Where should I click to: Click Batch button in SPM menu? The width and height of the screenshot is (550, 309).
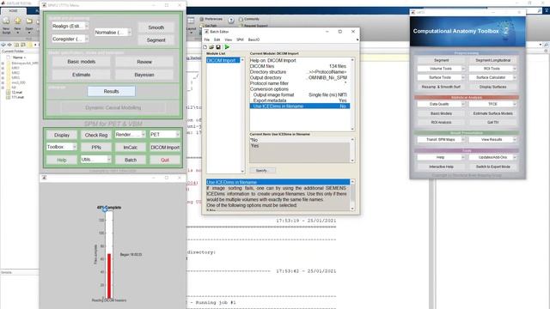pos(130,160)
